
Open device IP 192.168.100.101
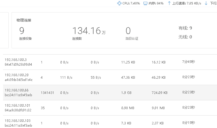coord(17,106)
